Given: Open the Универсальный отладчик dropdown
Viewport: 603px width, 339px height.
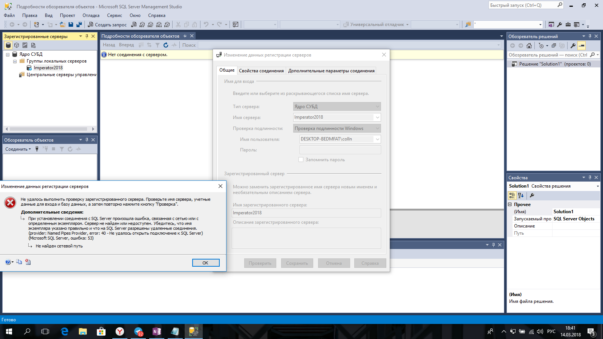Looking at the screenshot, I should [407, 24].
